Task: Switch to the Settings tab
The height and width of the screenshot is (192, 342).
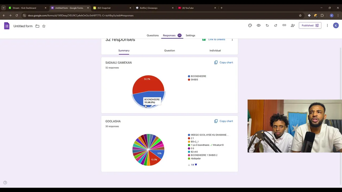Action: click(x=191, y=35)
